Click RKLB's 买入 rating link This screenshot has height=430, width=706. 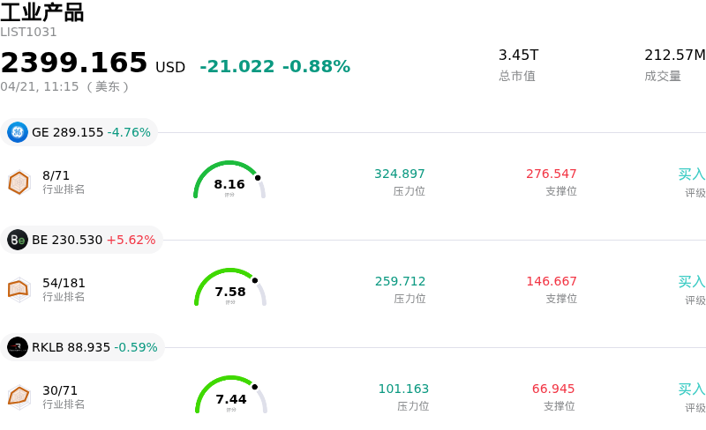(692, 389)
